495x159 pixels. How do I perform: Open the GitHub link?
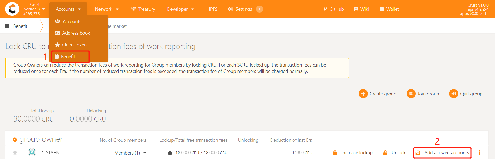point(334,9)
